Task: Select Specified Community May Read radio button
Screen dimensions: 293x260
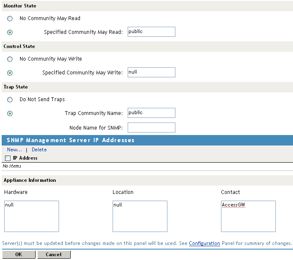Action: (x=10, y=32)
